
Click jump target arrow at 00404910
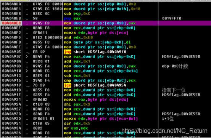[27, 71]
